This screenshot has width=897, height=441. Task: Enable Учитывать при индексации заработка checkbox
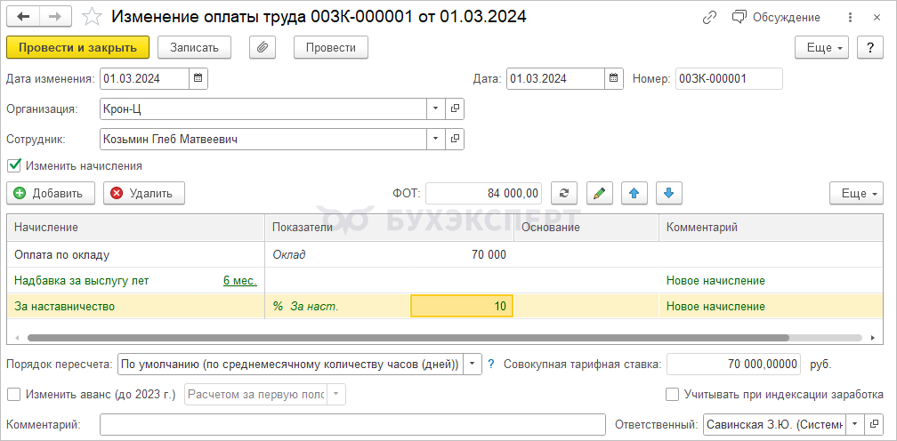point(673,394)
